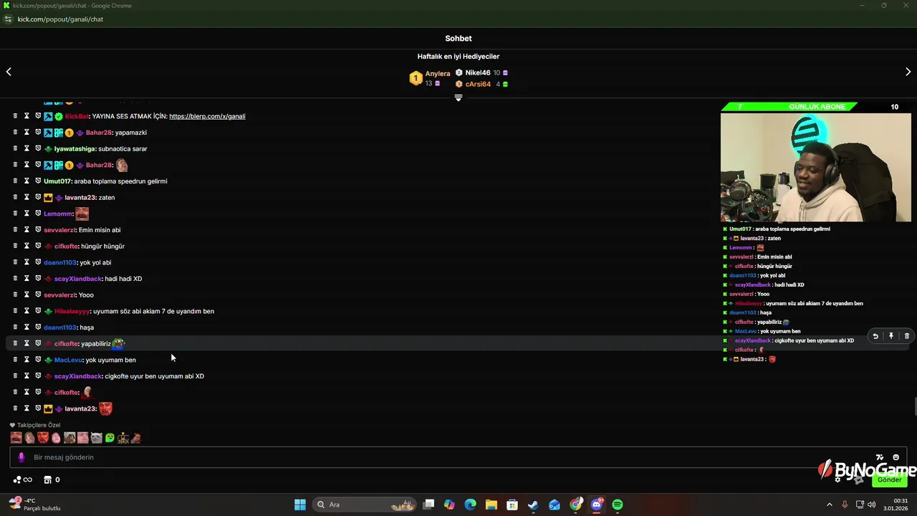Delete sevvalerzi's 'Emin misin abi' message

15,230
